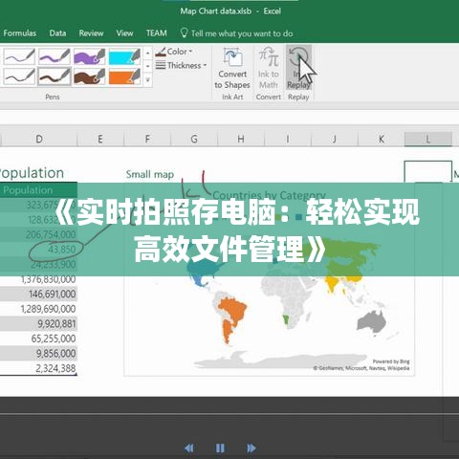Open the Data ribbon tab

(x=57, y=33)
